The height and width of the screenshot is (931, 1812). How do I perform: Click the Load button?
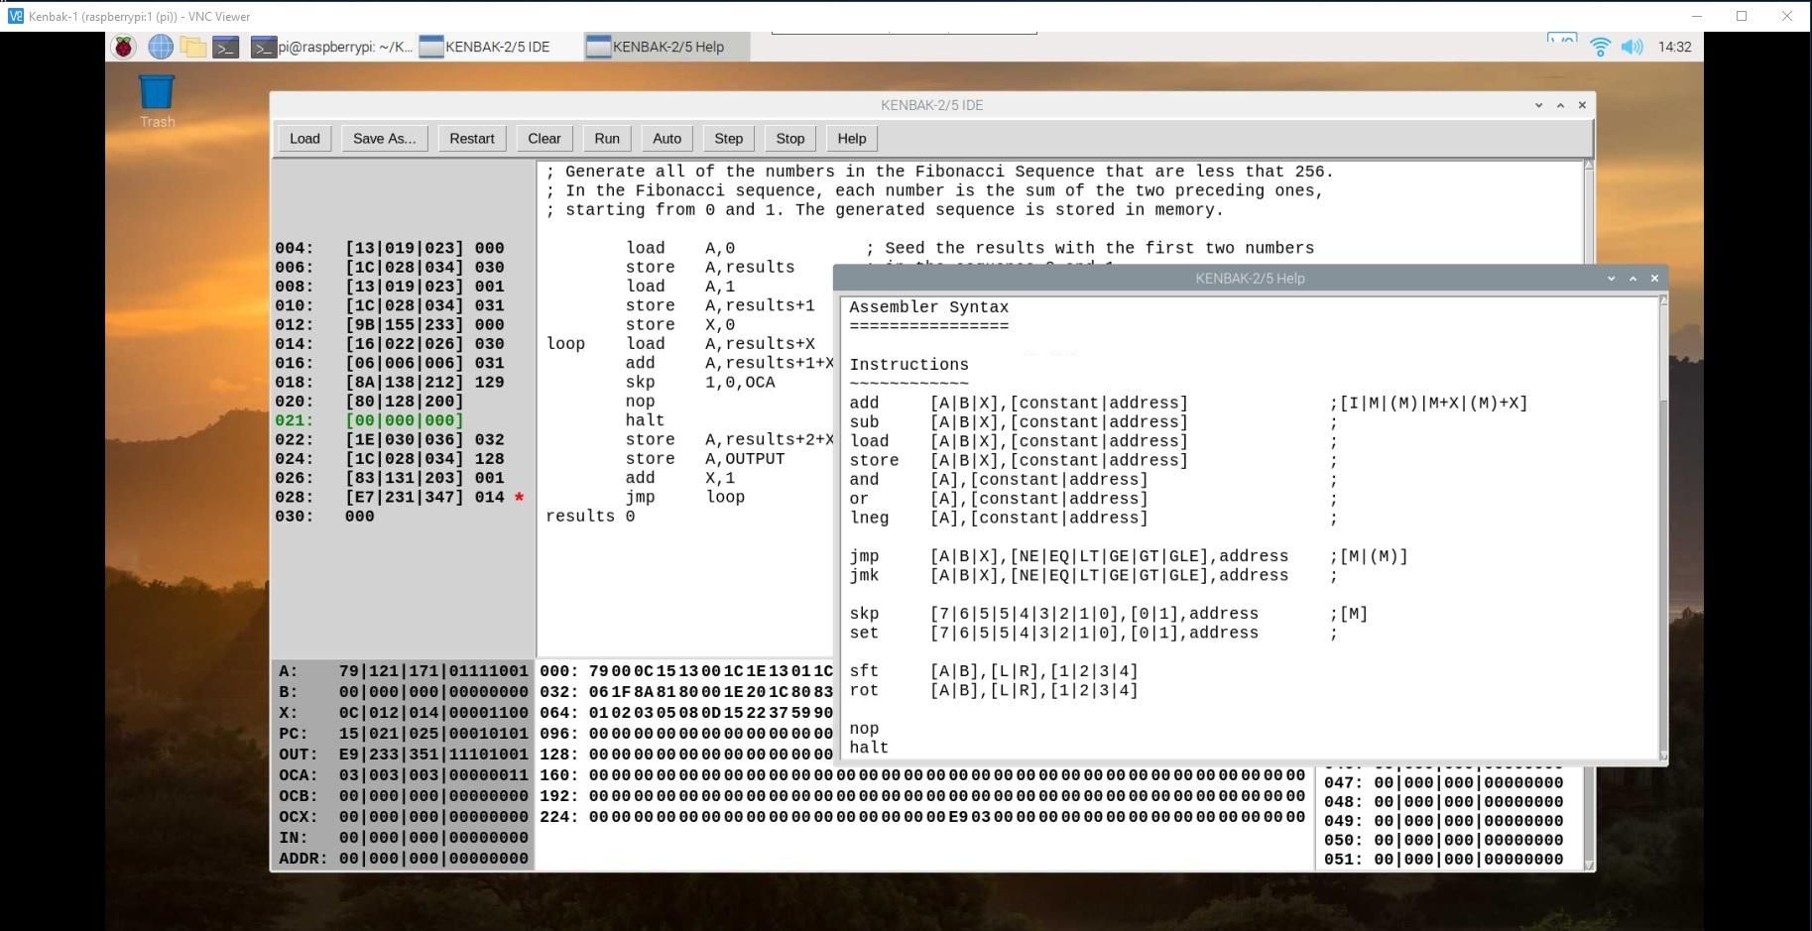tap(304, 139)
